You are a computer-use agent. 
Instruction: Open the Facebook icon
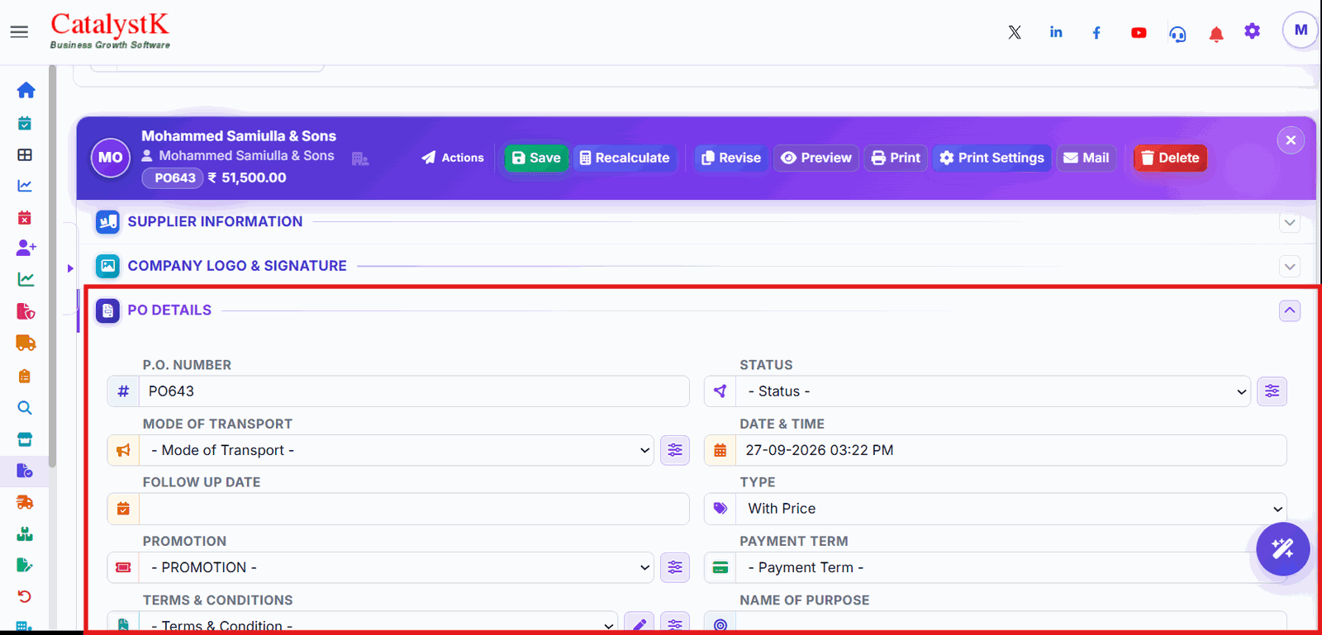[x=1096, y=33]
